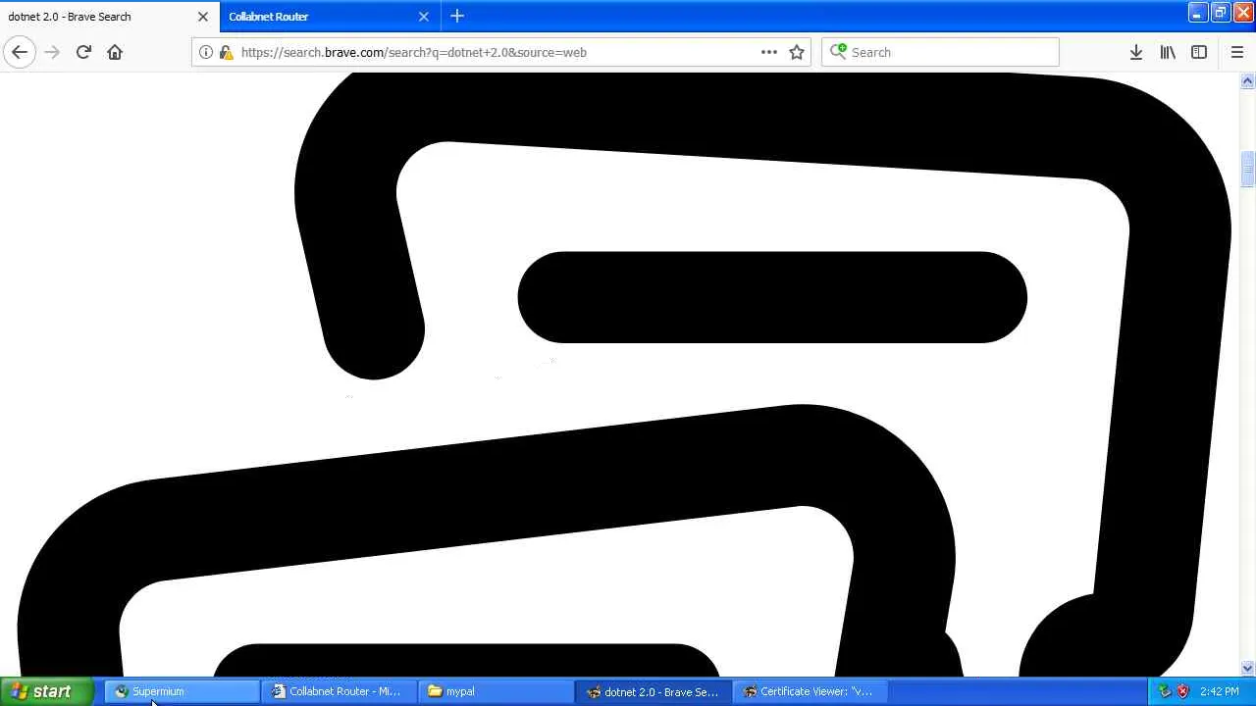
Task: Restore down the browser window
Action: [1220, 13]
